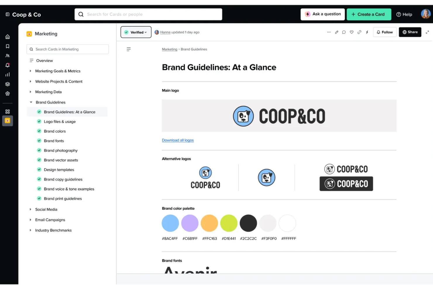This screenshot has height=288, width=433.
Task: Select the Brand Guidelines: At a Glance card in the sidebar
Action: coord(67,112)
